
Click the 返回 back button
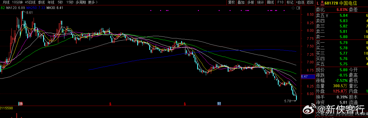coord(310,2)
